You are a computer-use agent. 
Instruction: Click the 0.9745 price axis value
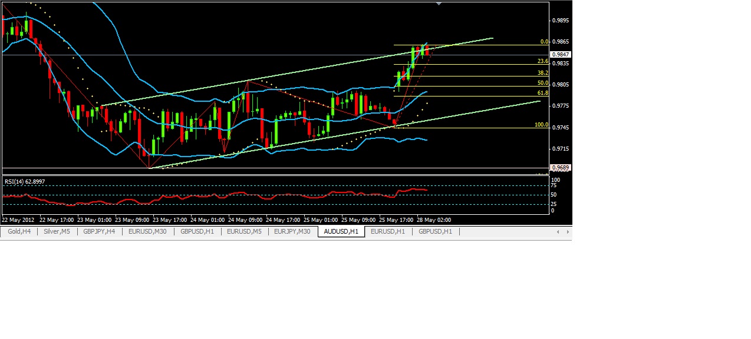(x=561, y=128)
